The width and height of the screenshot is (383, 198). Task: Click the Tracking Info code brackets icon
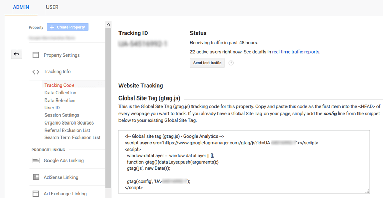pos(36,72)
